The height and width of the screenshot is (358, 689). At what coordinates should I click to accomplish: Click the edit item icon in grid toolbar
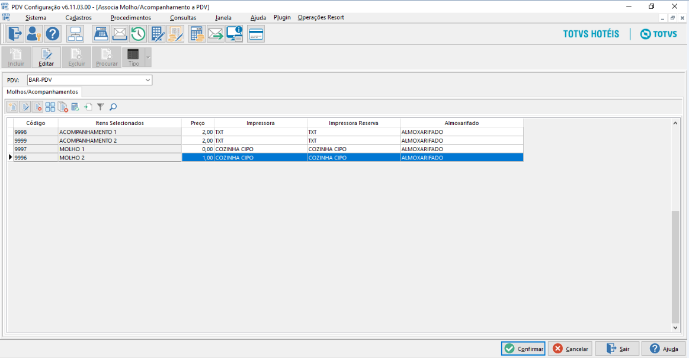pyautogui.click(x=25, y=107)
